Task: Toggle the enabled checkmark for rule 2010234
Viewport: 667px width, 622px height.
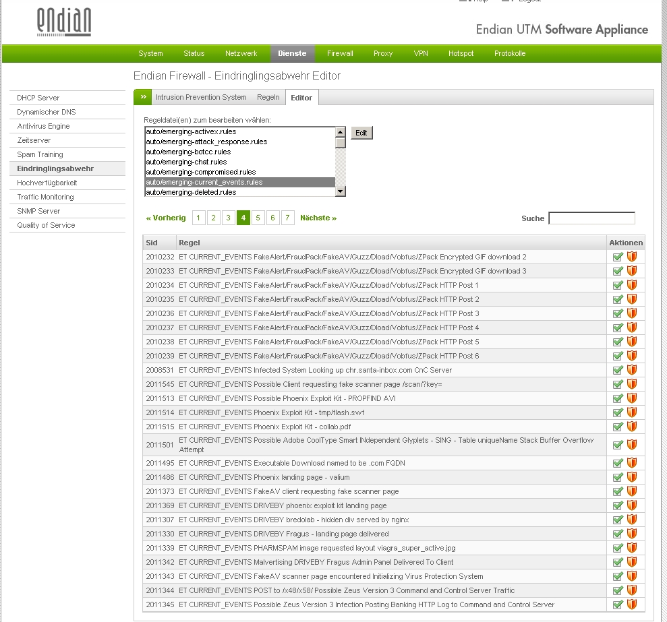Action: (618, 285)
